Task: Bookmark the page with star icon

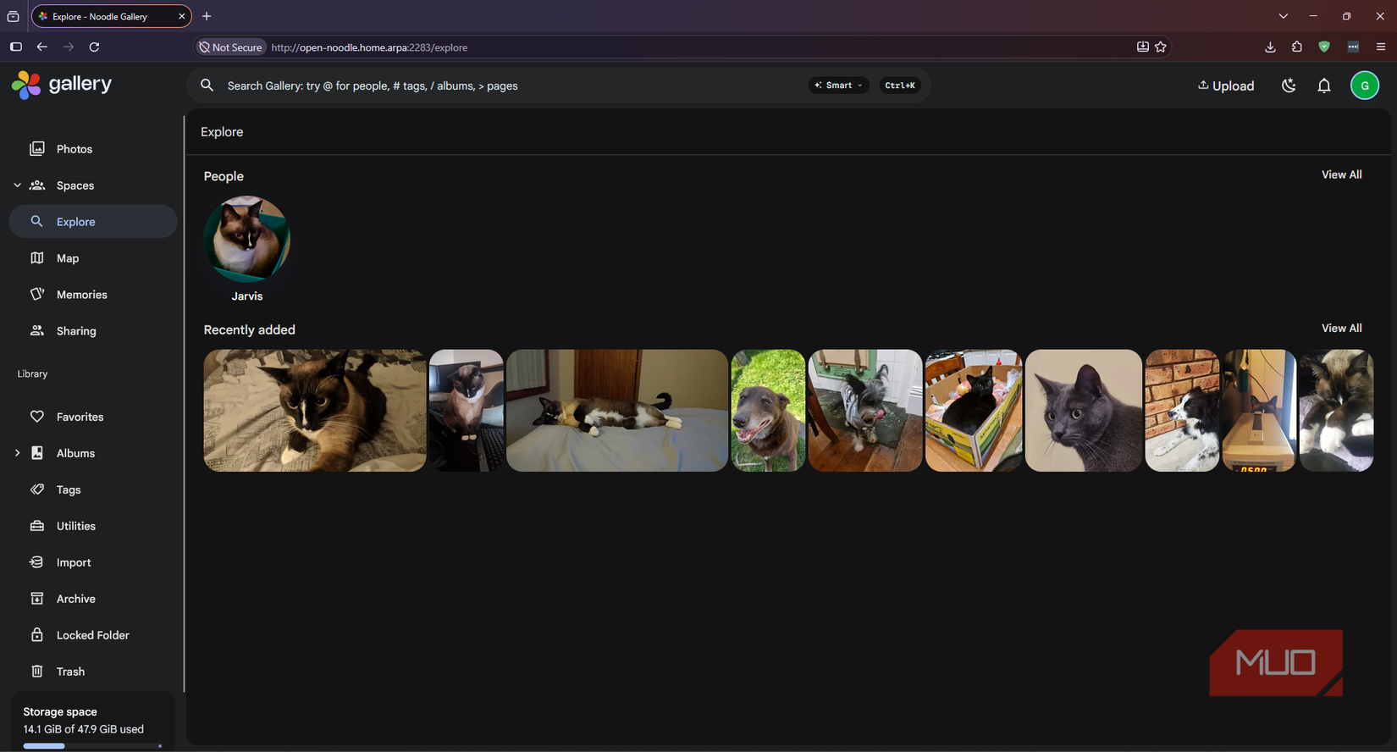Action: click(1161, 47)
